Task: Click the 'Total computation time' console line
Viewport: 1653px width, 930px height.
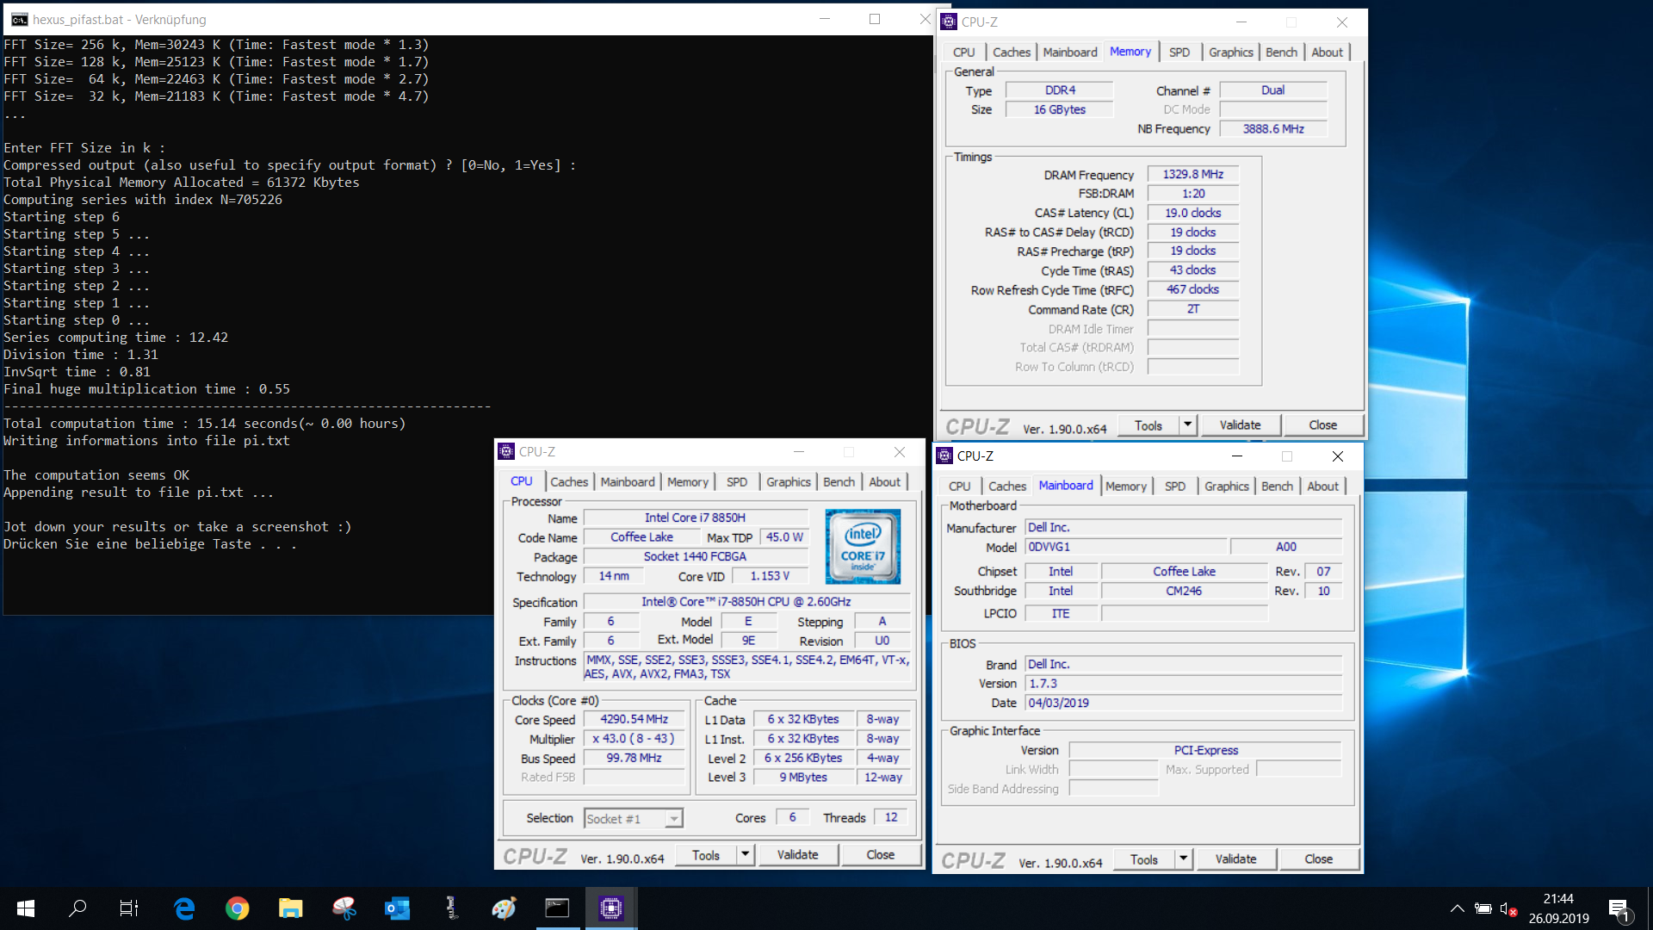Action: (x=205, y=424)
